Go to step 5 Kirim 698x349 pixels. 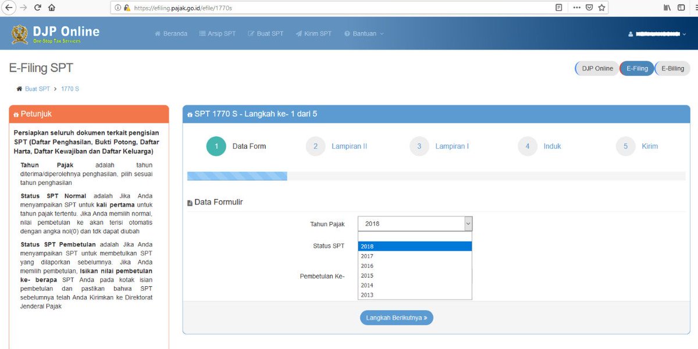(637, 146)
